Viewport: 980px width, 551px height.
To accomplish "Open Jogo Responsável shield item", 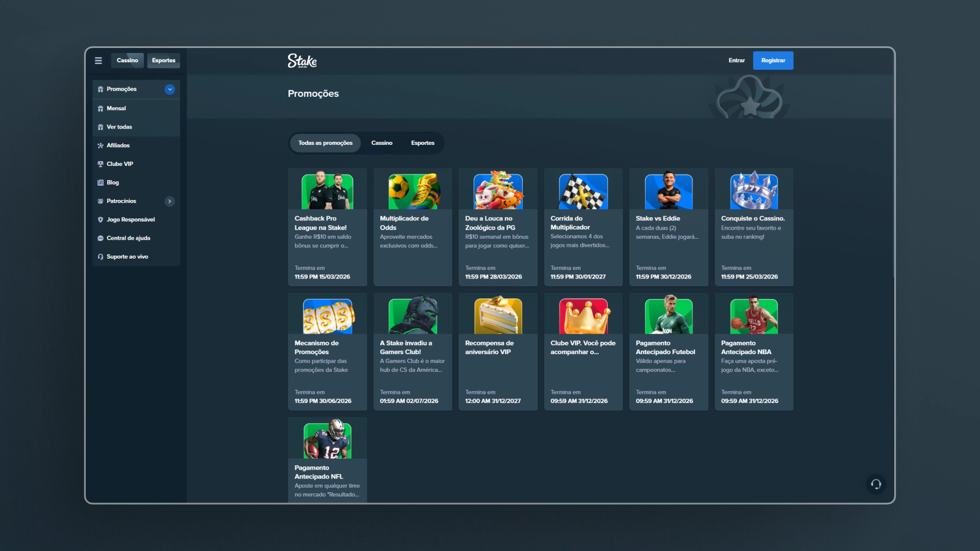I will pos(130,220).
